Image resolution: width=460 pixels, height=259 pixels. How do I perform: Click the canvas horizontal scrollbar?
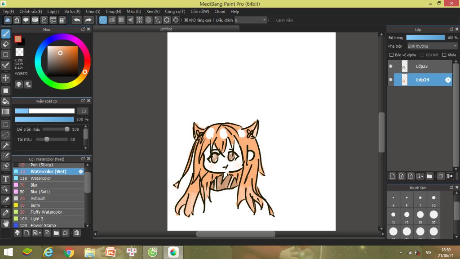pos(235,234)
